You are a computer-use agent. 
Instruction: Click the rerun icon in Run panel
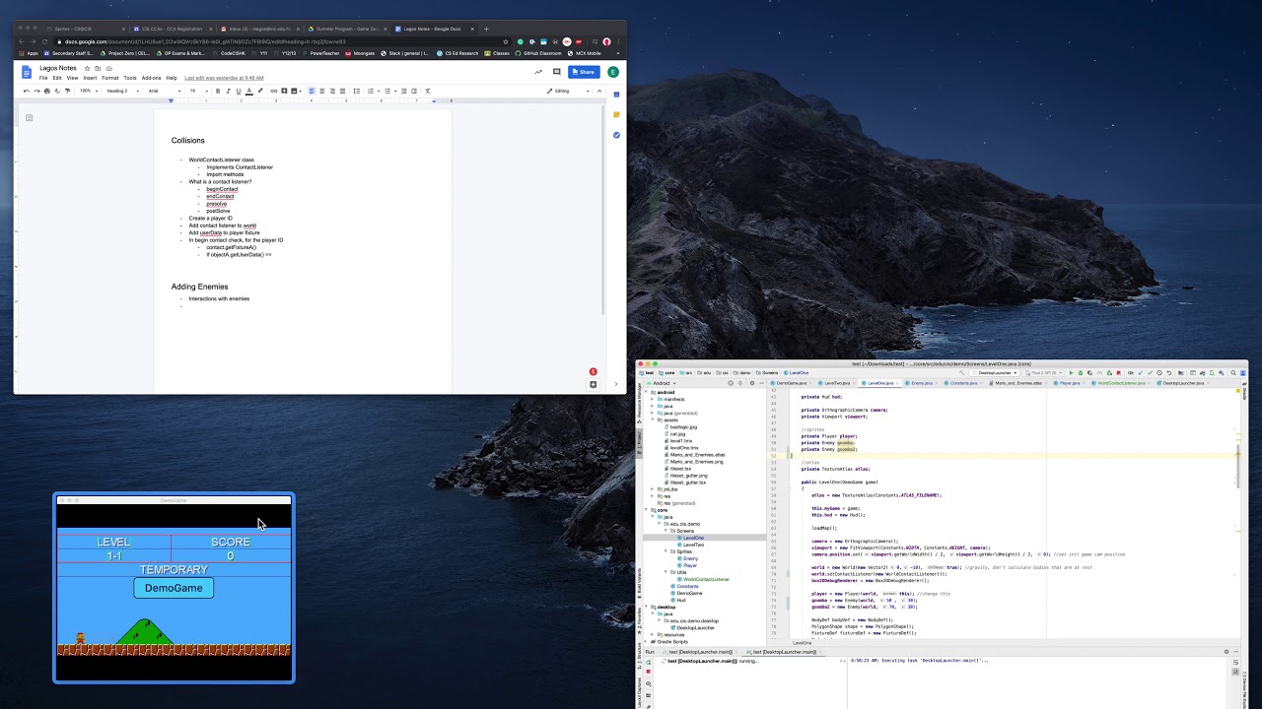click(x=648, y=662)
